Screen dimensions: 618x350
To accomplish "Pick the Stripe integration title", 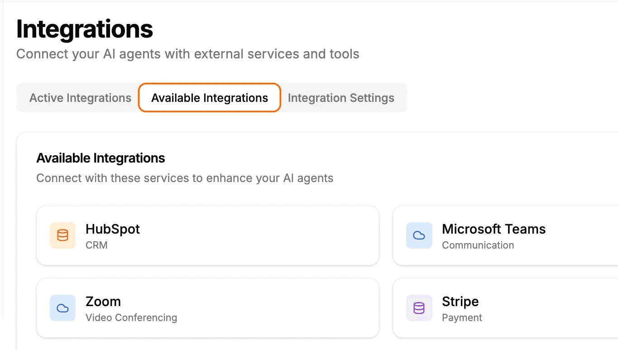I will coord(460,302).
